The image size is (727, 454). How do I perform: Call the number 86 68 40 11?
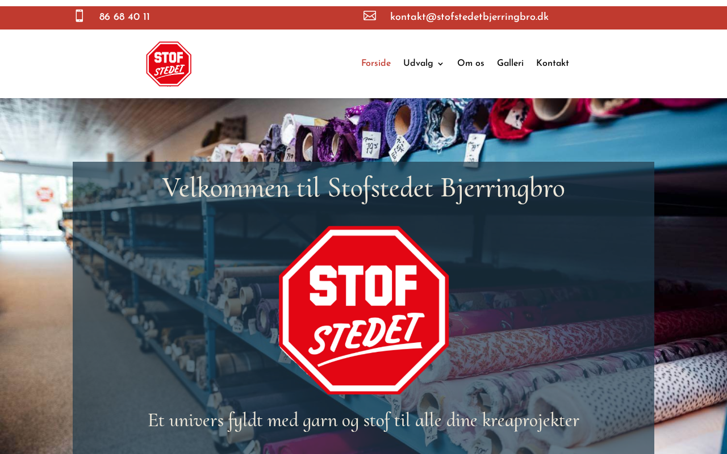(124, 17)
